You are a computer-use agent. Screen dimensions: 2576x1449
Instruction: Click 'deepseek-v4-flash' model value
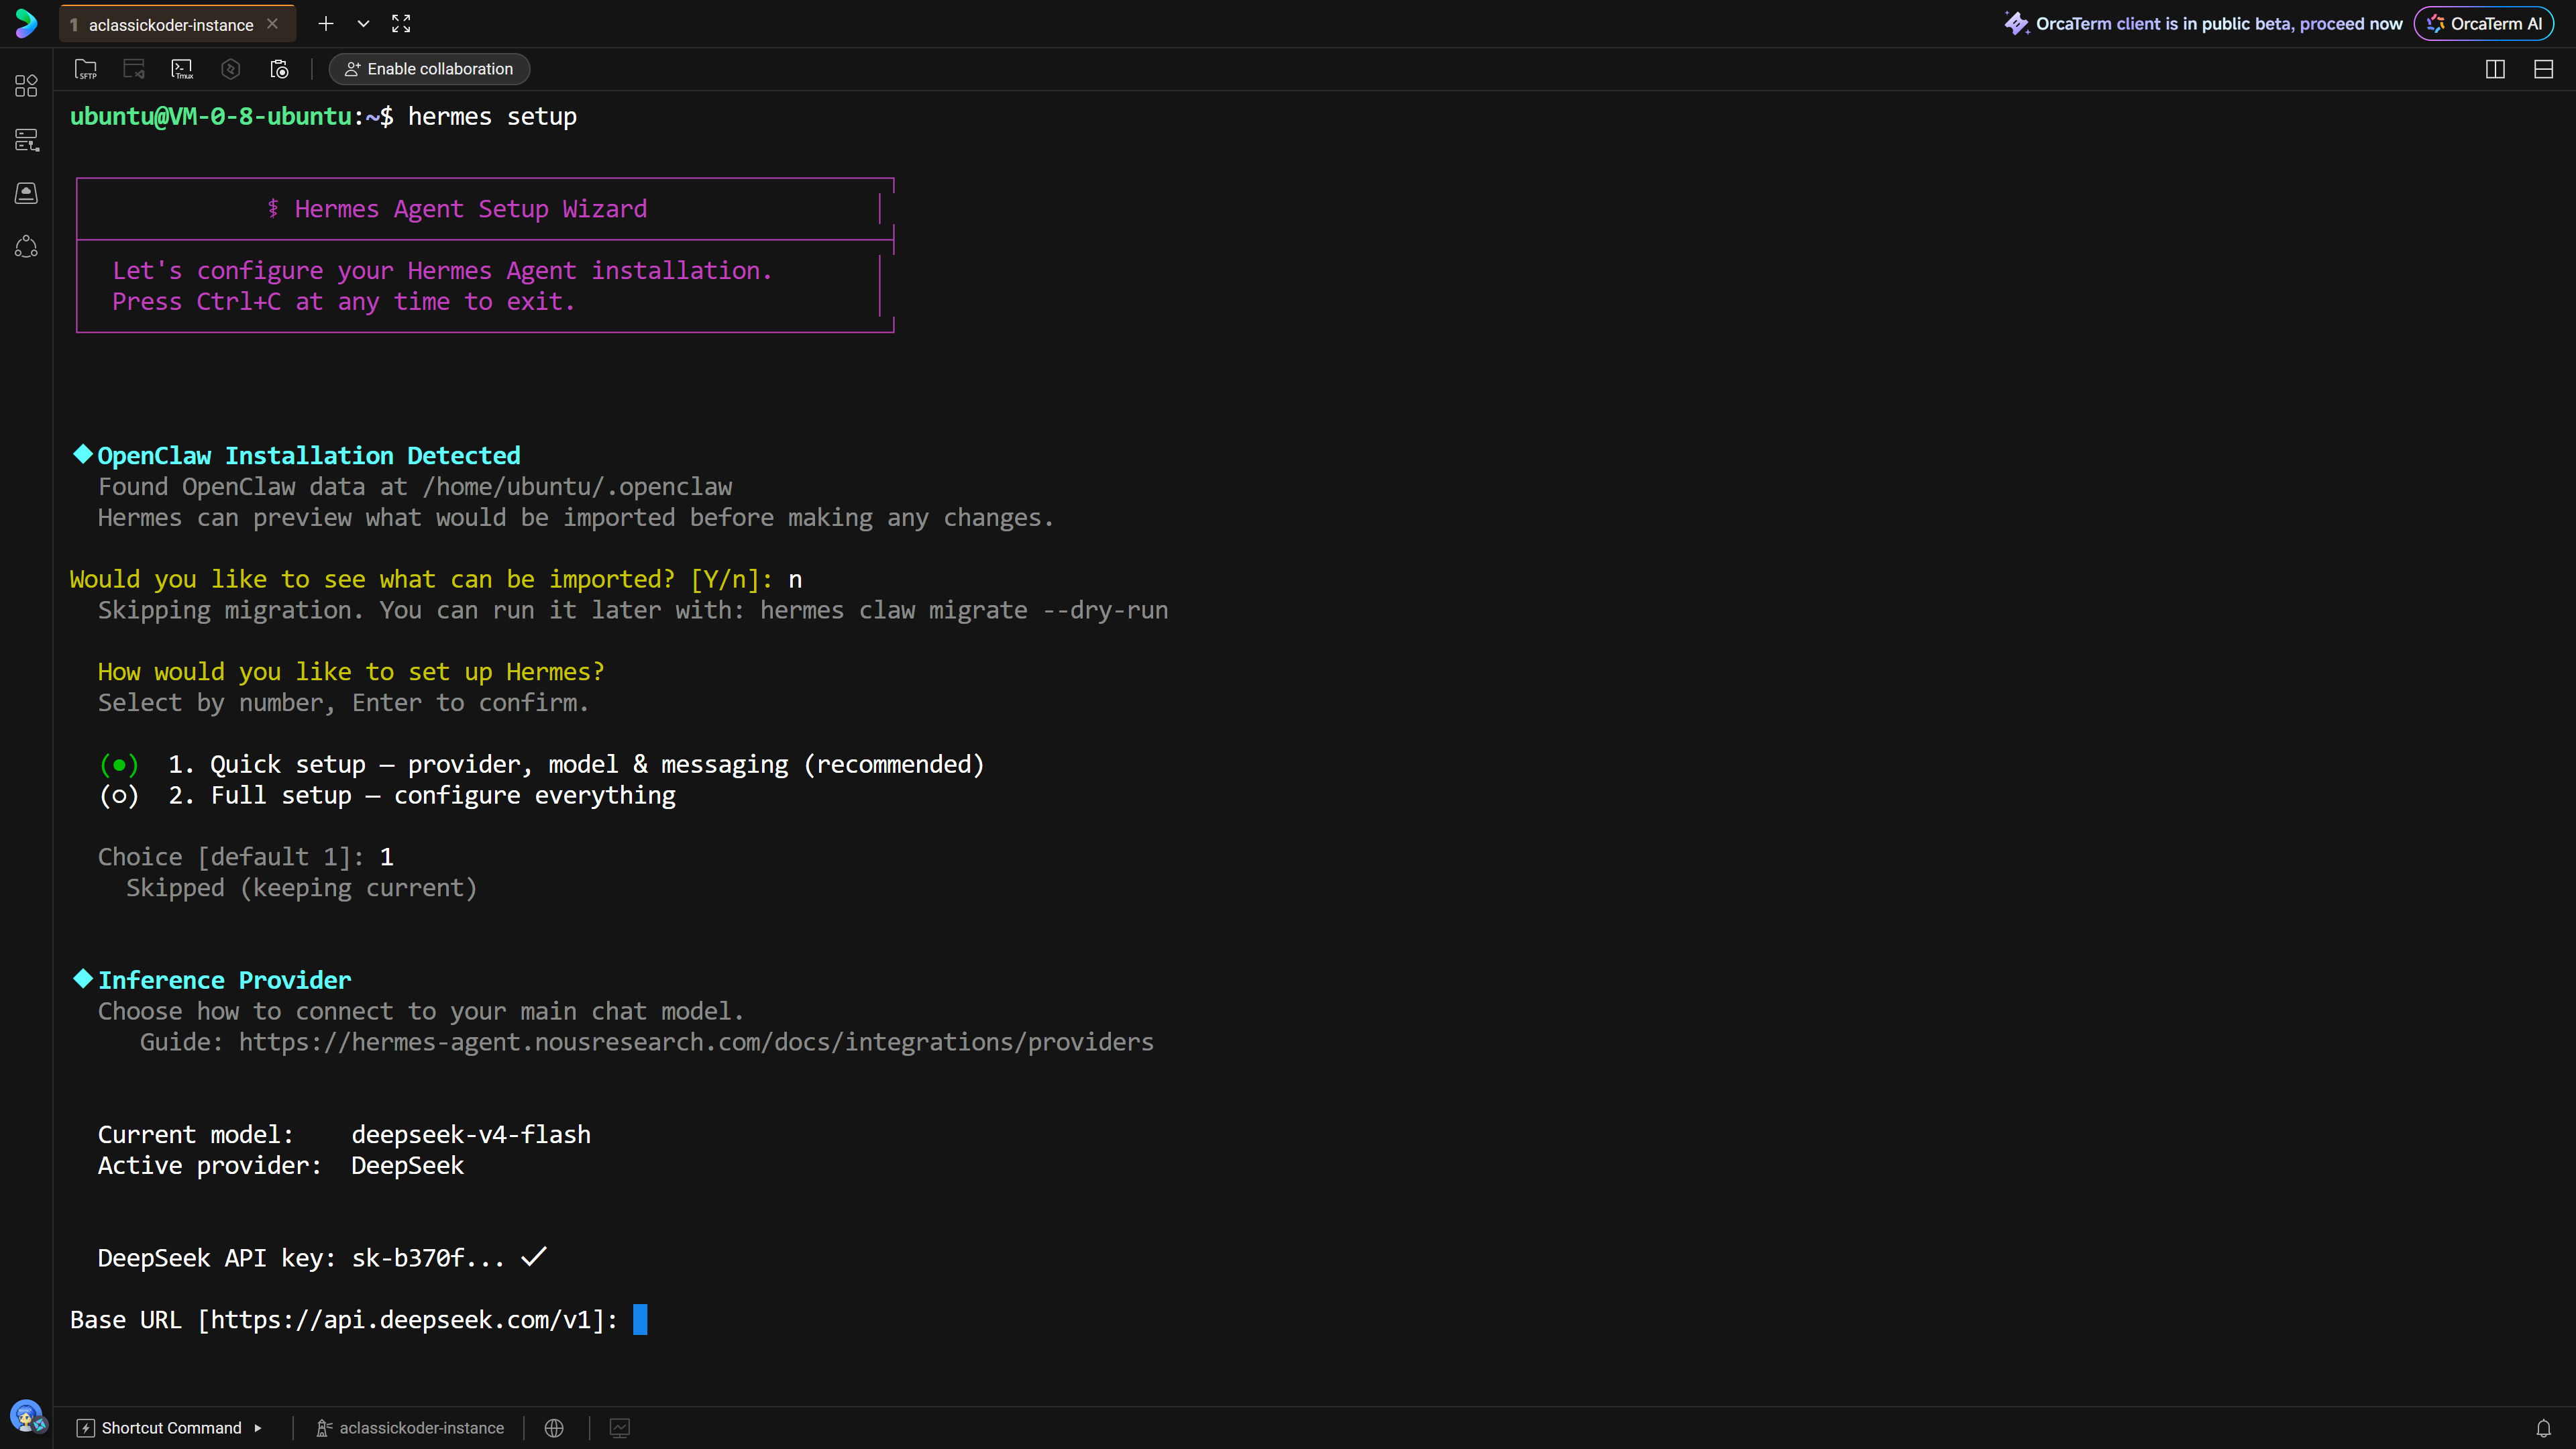[471, 1135]
